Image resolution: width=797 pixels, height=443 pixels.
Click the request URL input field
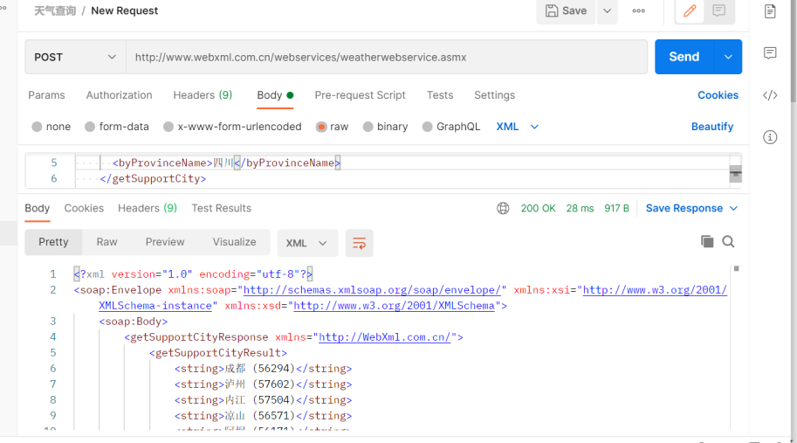pyautogui.click(x=387, y=57)
